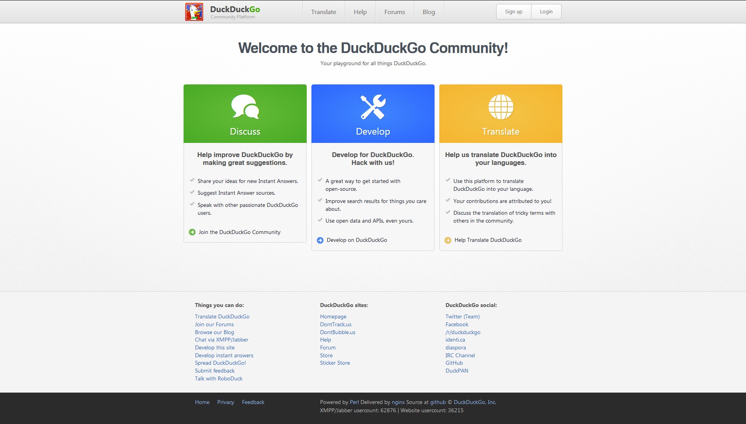The image size is (746, 424).
Task: Click the blue arrow beside Develop on DuckDuckGo
Action: [x=320, y=240]
